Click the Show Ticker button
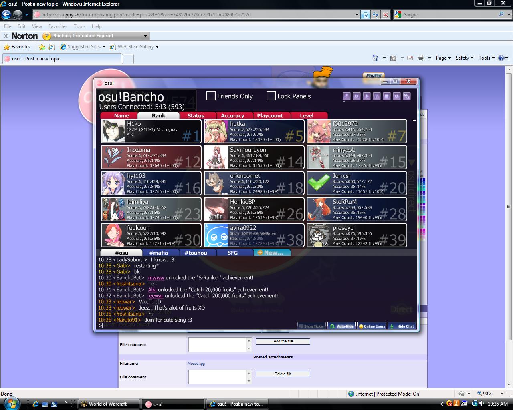Screen dimensions: 513x410 point(311,326)
